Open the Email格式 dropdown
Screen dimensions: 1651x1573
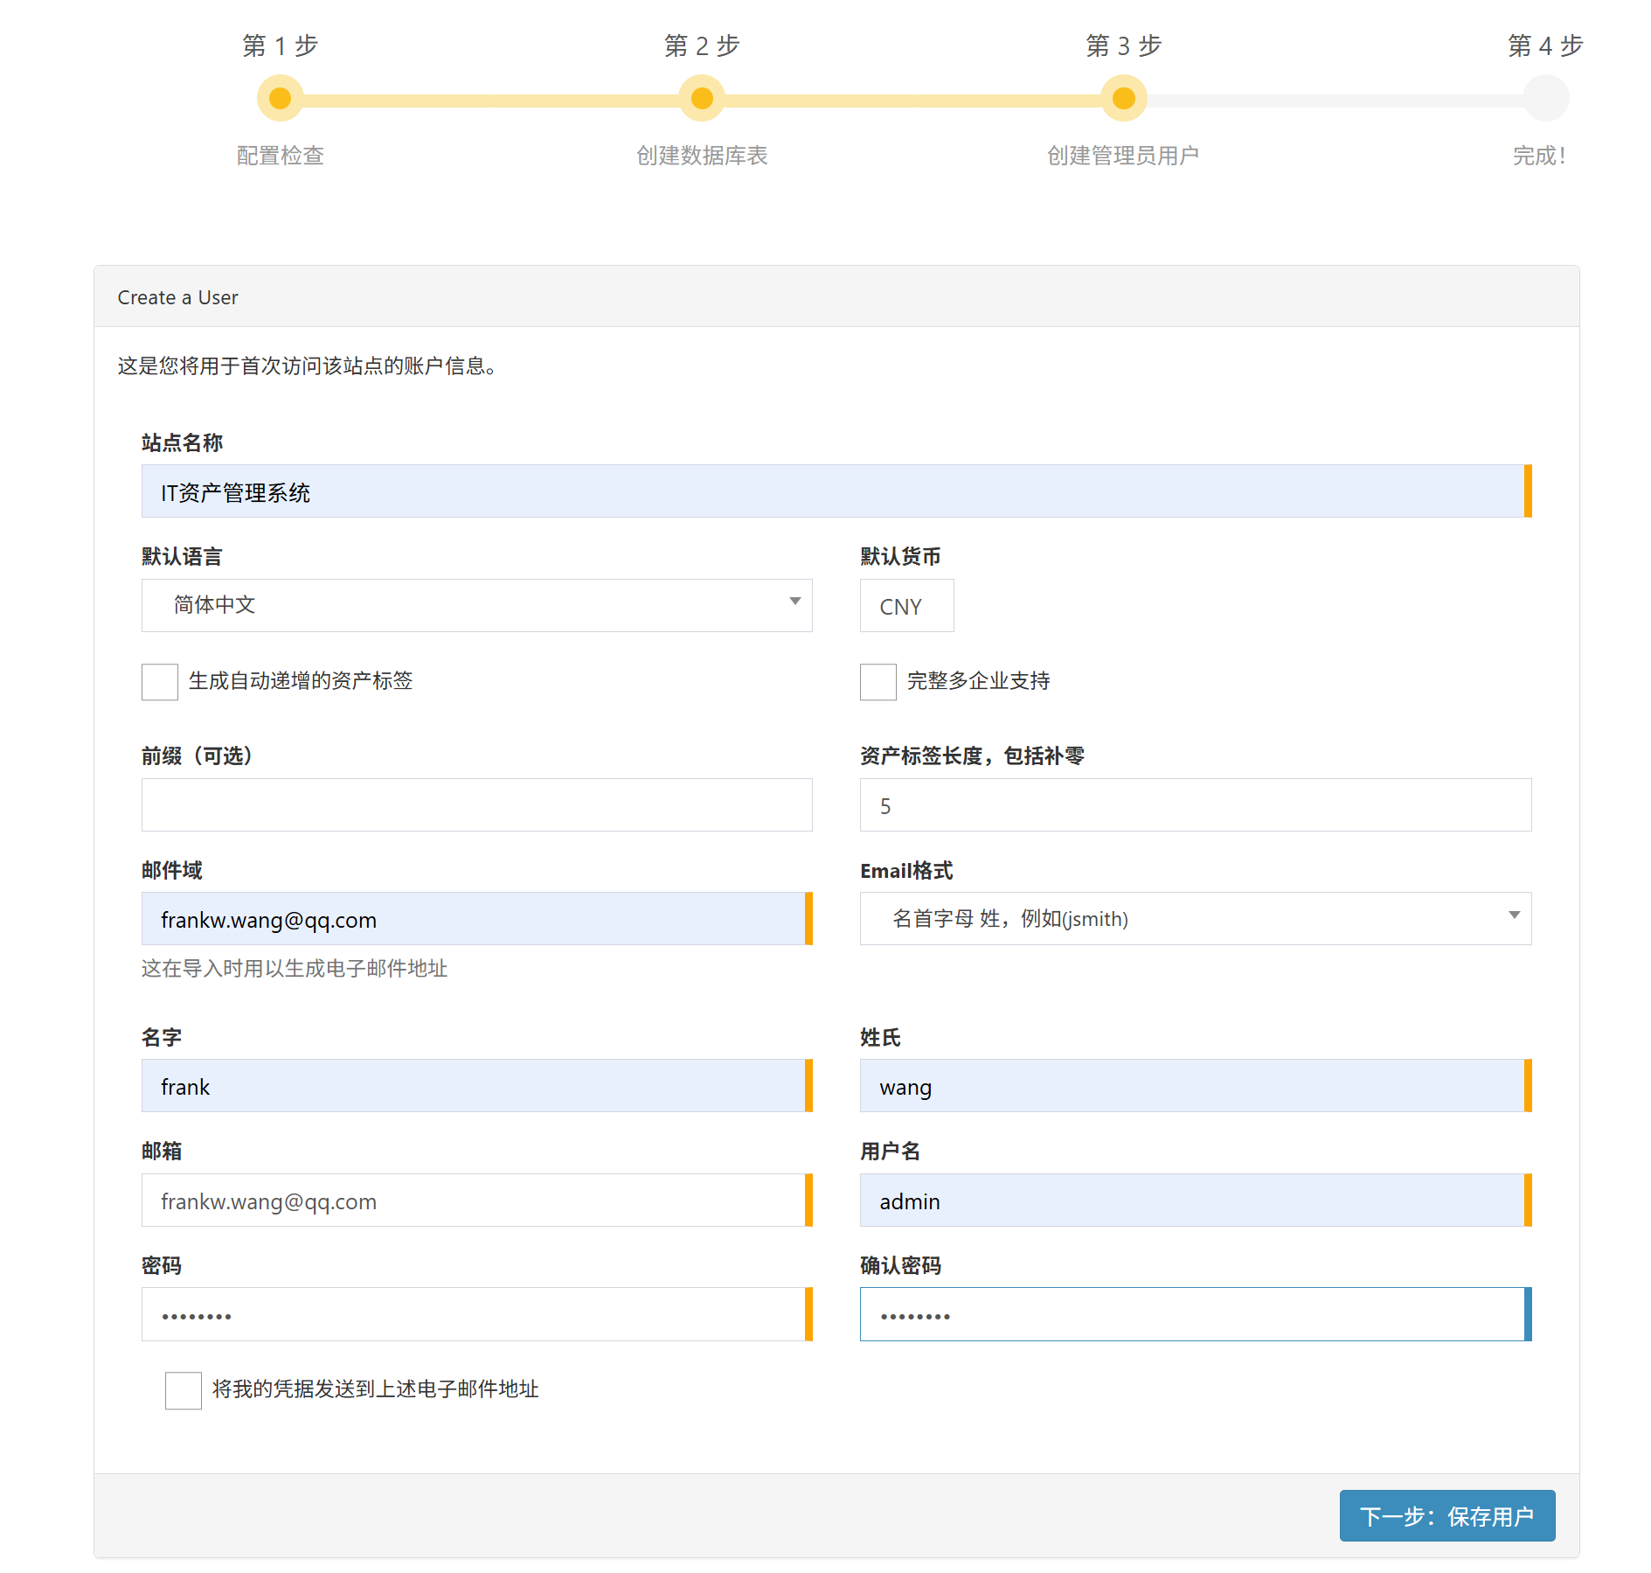click(x=1195, y=919)
